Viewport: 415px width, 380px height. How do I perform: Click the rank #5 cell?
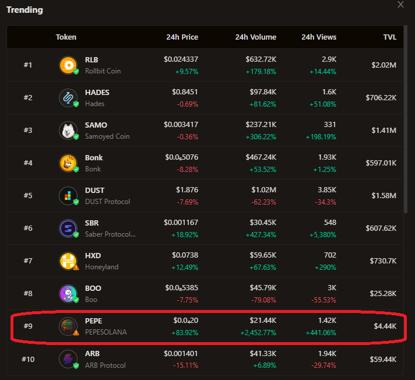click(28, 196)
